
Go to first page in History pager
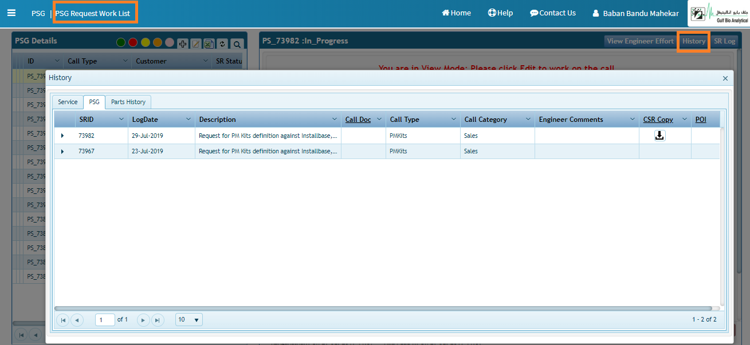point(63,320)
